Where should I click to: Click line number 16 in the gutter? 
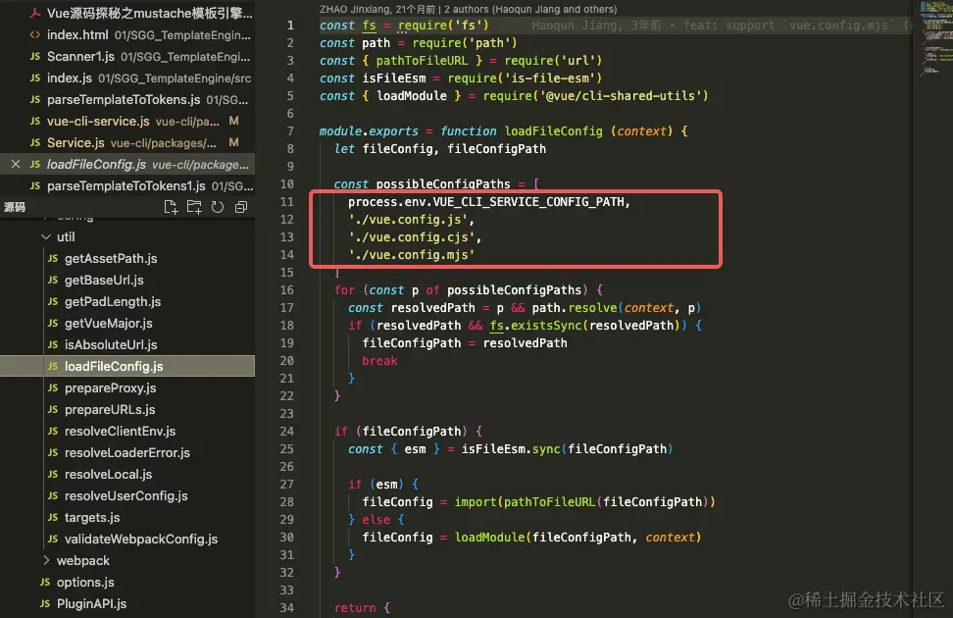tap(287, 290)
